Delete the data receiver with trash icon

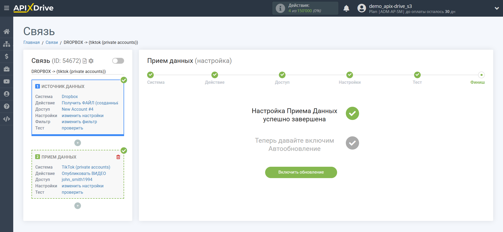point(118,157)
